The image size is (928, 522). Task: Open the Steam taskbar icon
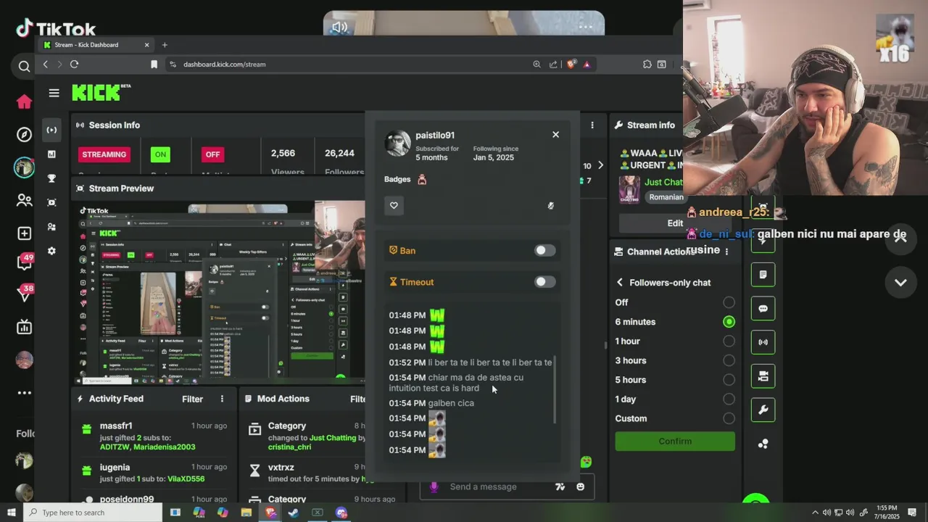(294, 513)
